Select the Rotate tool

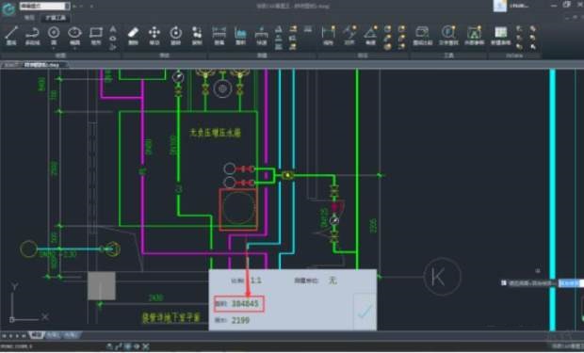[175, 36]
